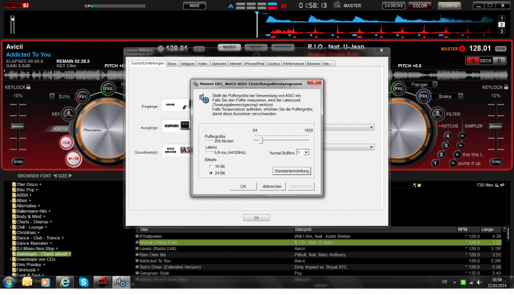Open the Codecs tab
This screenshot has height=295, width=514.
click(274, 63)
